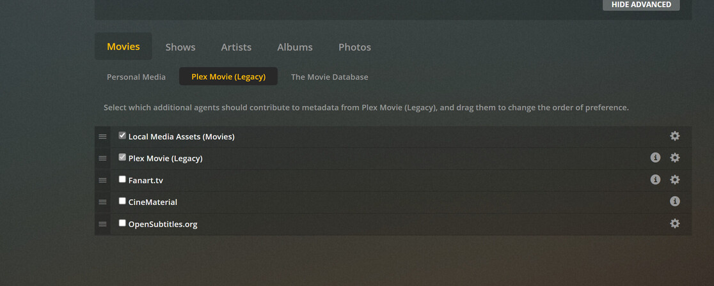Click the HIDE ADVANCED button
714x286 pixels.
tap(641, 4)
